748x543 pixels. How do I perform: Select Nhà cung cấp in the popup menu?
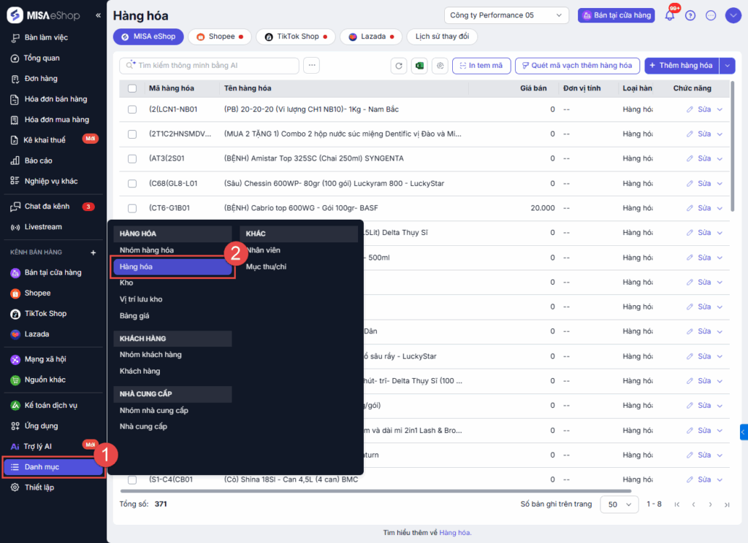pyautogui.click(x=144, y=426)
